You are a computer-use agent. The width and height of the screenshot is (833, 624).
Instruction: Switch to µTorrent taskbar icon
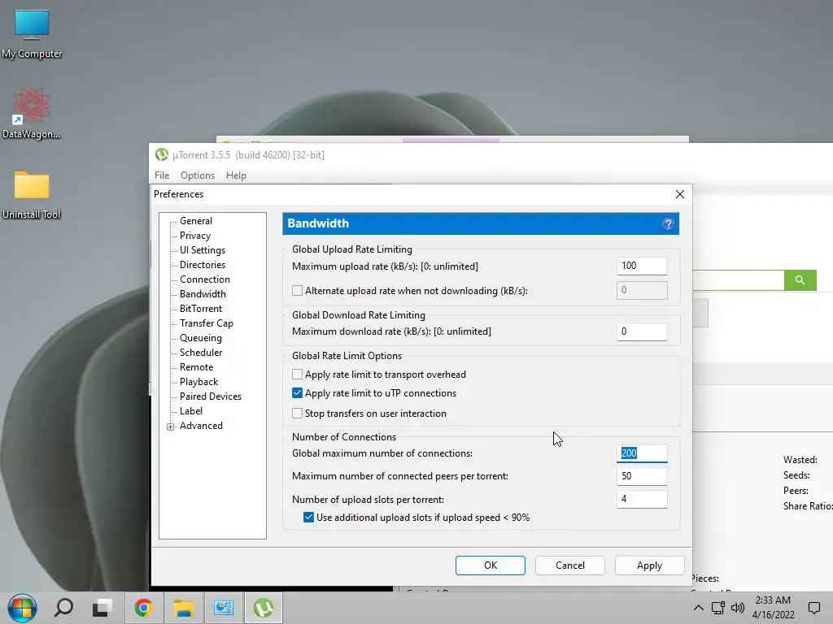[x=264, y=608]
